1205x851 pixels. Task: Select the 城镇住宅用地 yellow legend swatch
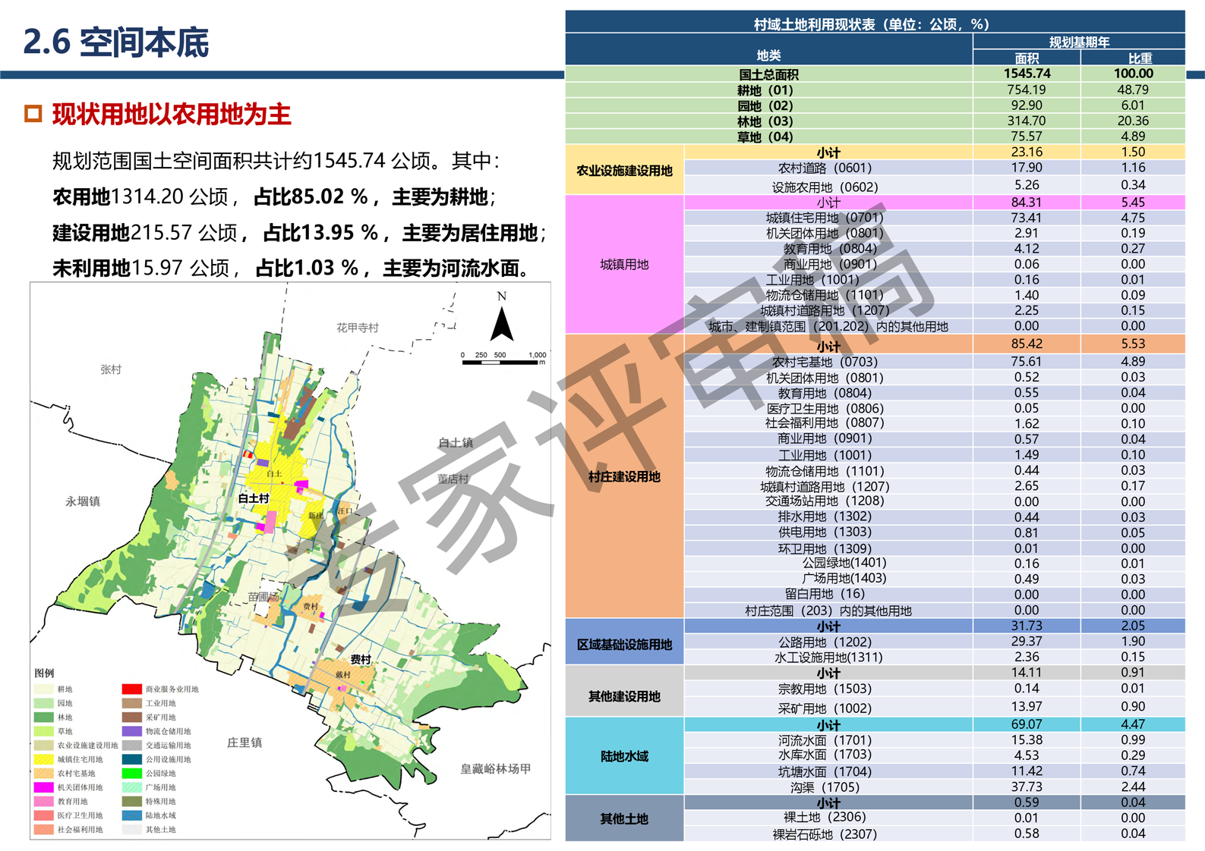click(x=43, y=759)
